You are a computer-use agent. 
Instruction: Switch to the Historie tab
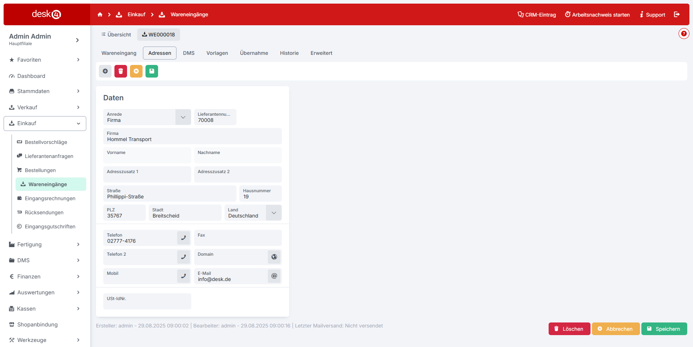(x=289, y=53)
